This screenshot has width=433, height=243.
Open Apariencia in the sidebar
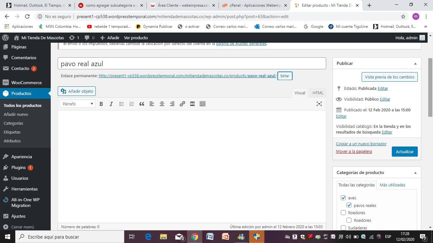[x=25, y=157]
